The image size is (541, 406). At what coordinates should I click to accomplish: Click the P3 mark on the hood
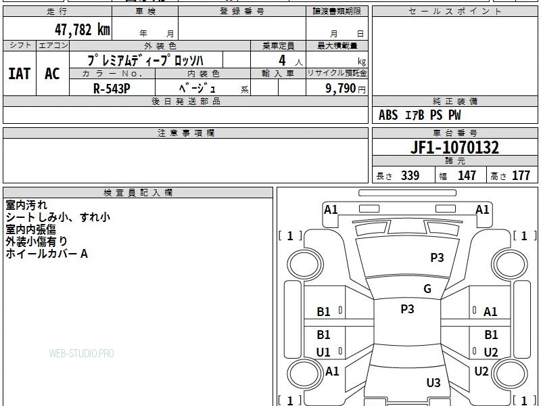[x=437, y=258]
